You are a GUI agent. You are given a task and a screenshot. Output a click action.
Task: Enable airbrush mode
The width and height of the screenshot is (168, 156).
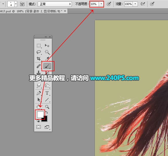pos(143,4)
